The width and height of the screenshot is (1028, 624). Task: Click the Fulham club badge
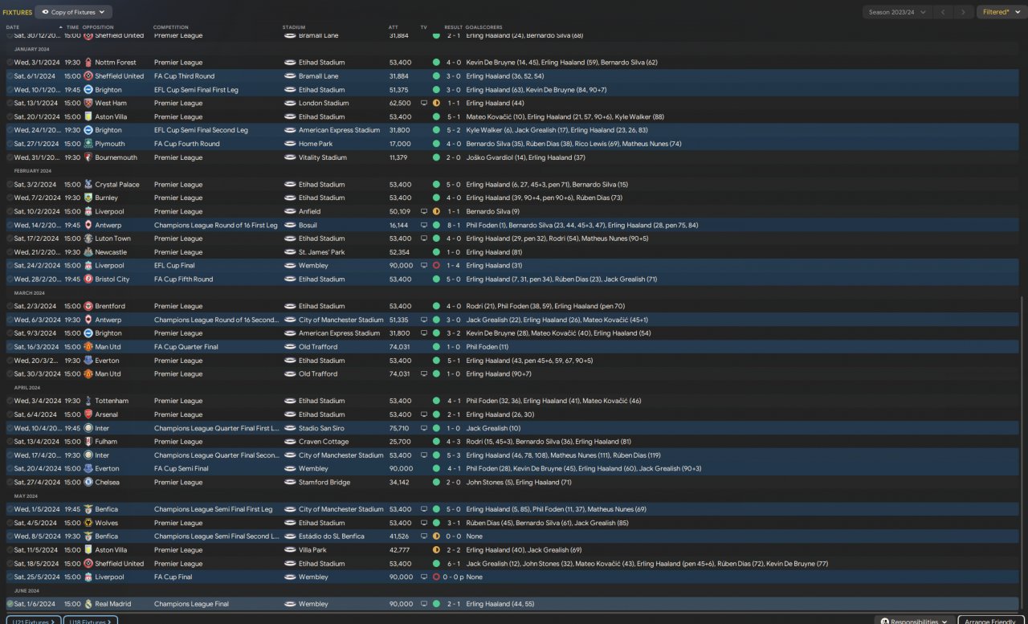tap(88, 442)
